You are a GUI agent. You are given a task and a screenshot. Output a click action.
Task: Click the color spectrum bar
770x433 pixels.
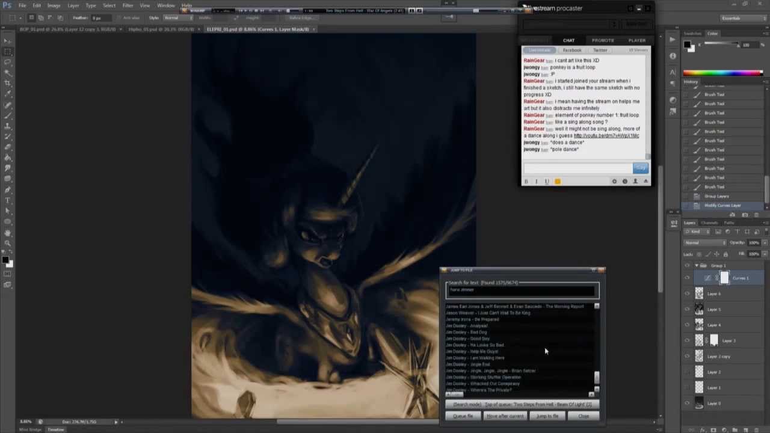[722, 73]
